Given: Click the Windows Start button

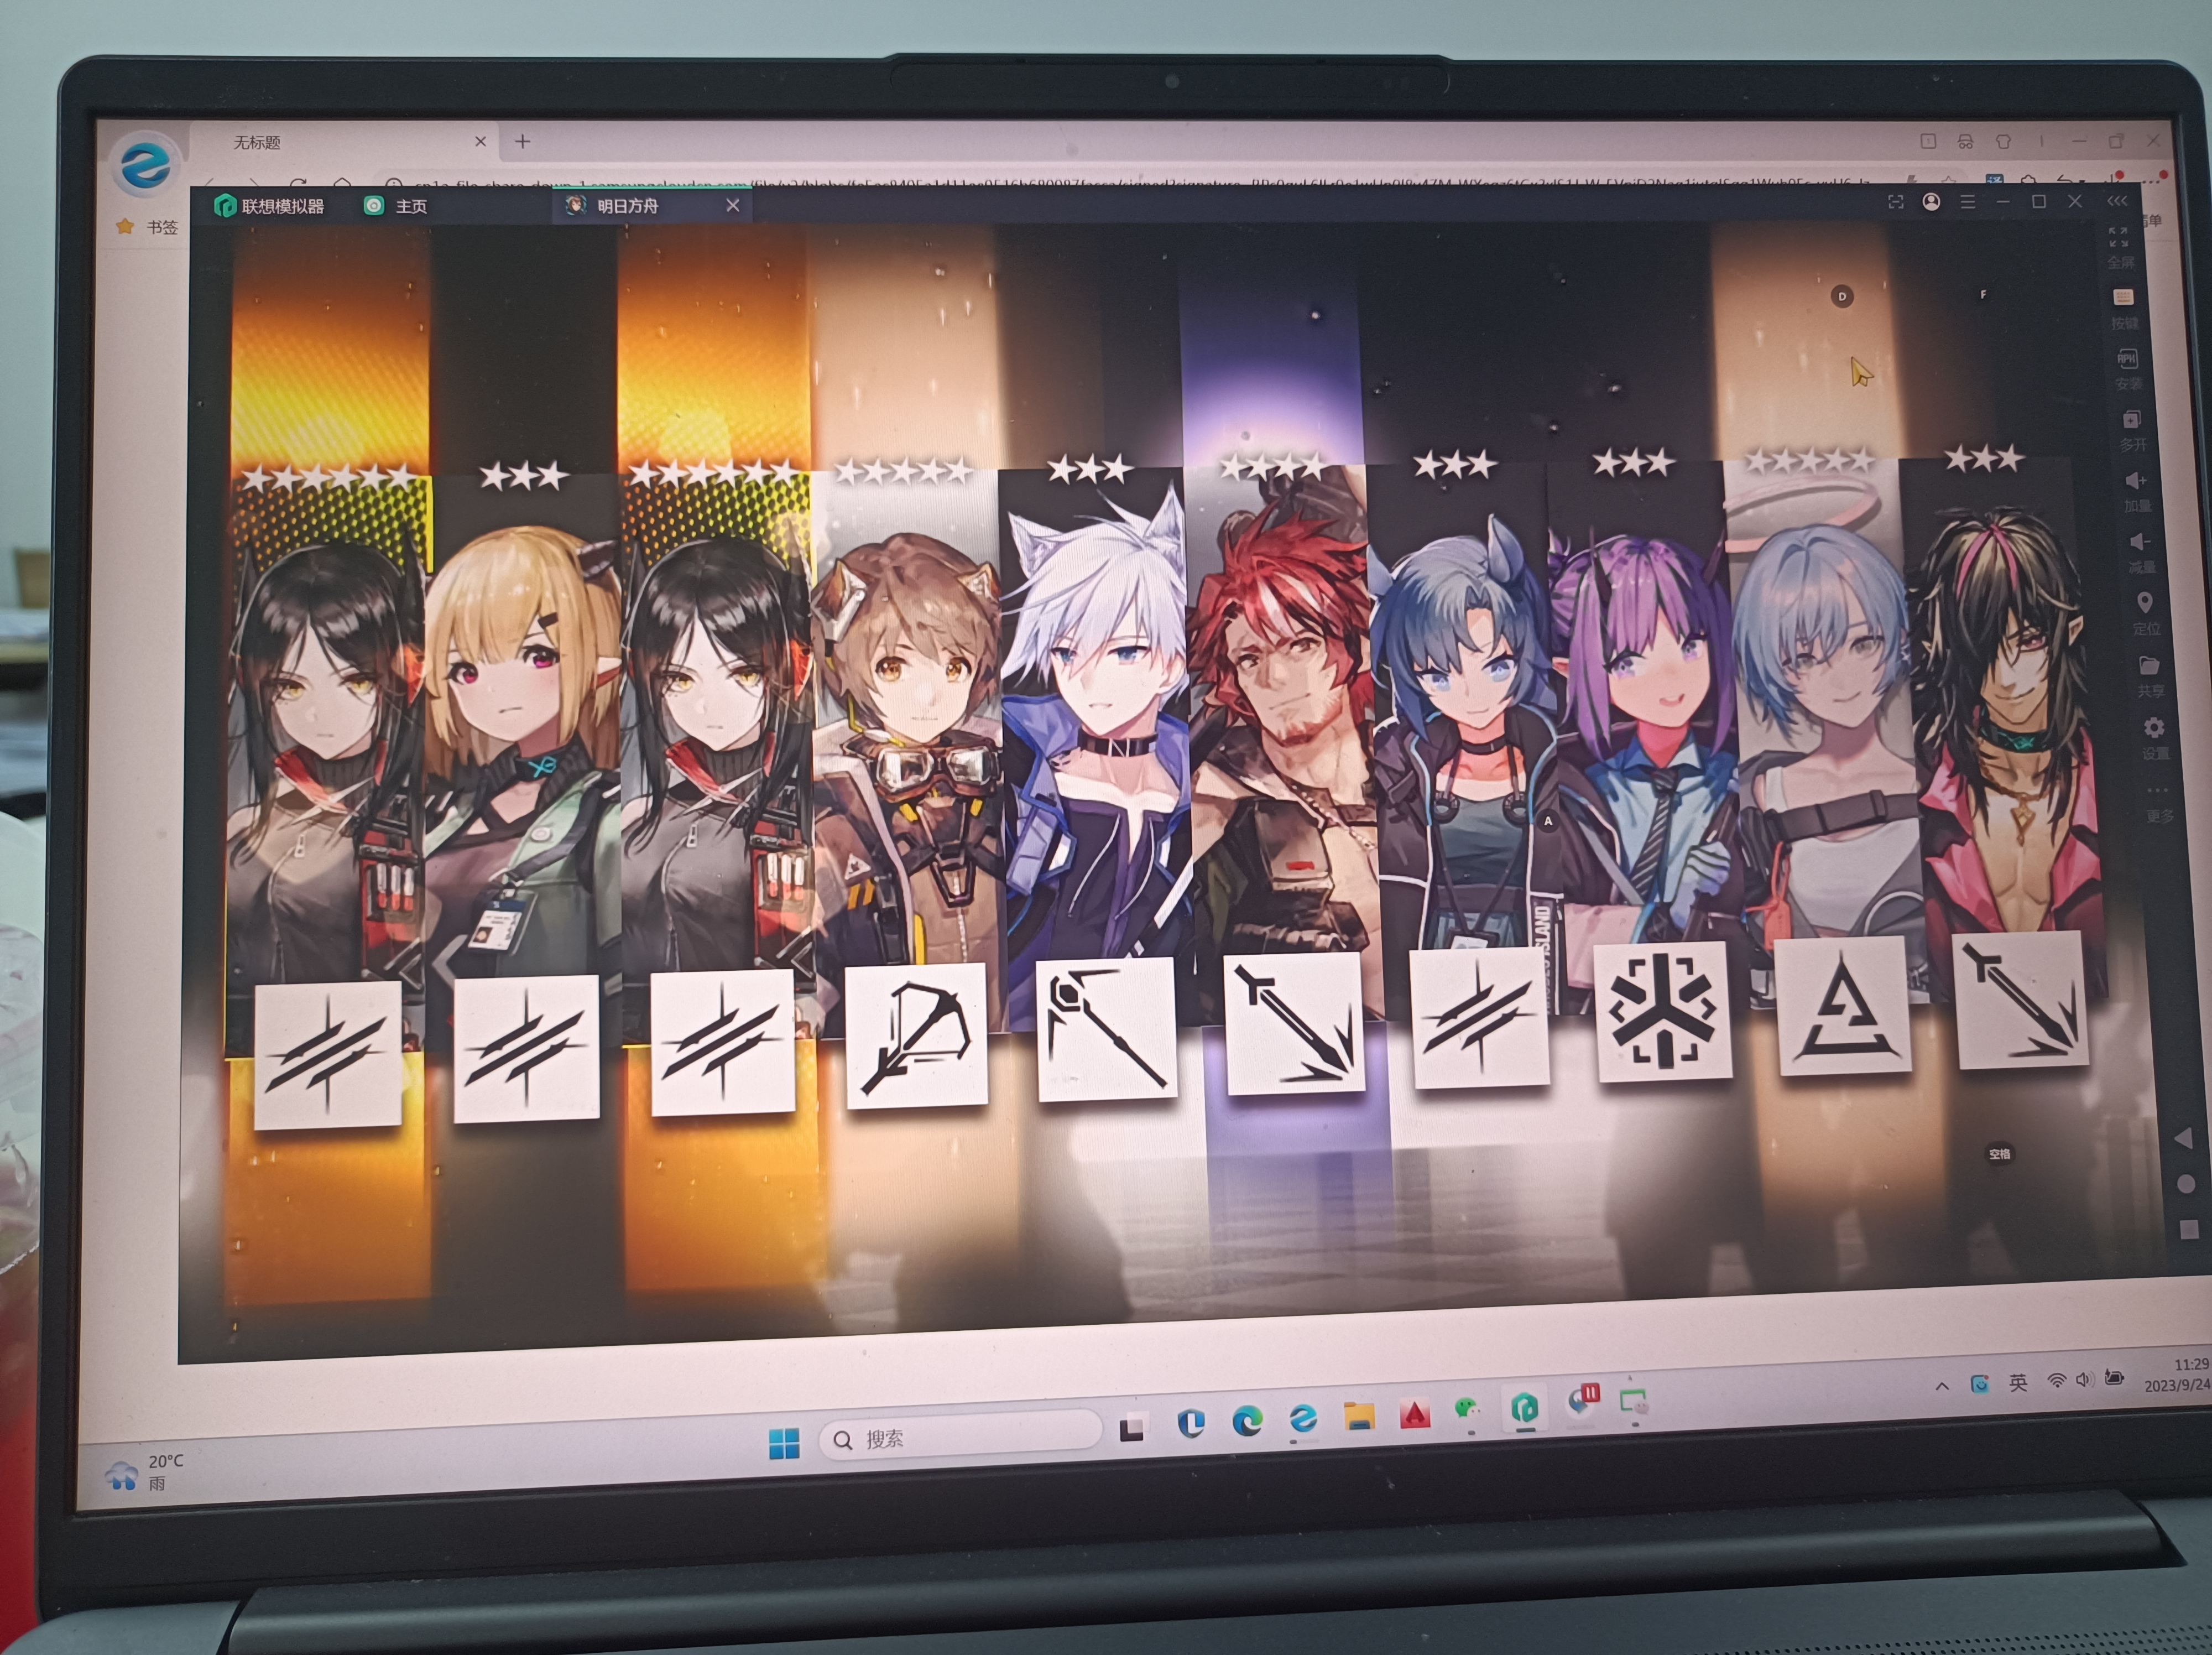Looking at the screenshot, I should [784, 1443].
